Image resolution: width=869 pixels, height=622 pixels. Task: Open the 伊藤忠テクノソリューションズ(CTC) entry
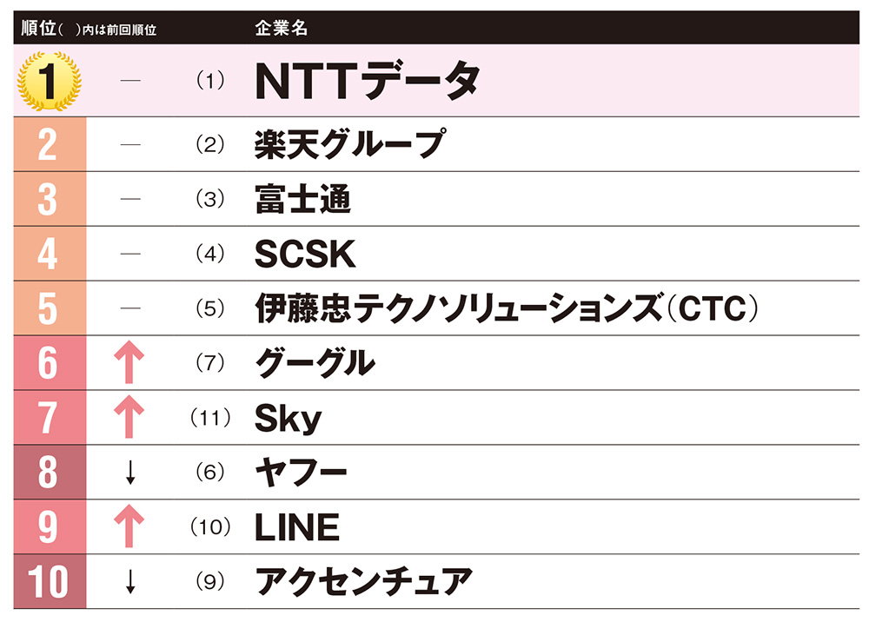(x=507, y=308)
